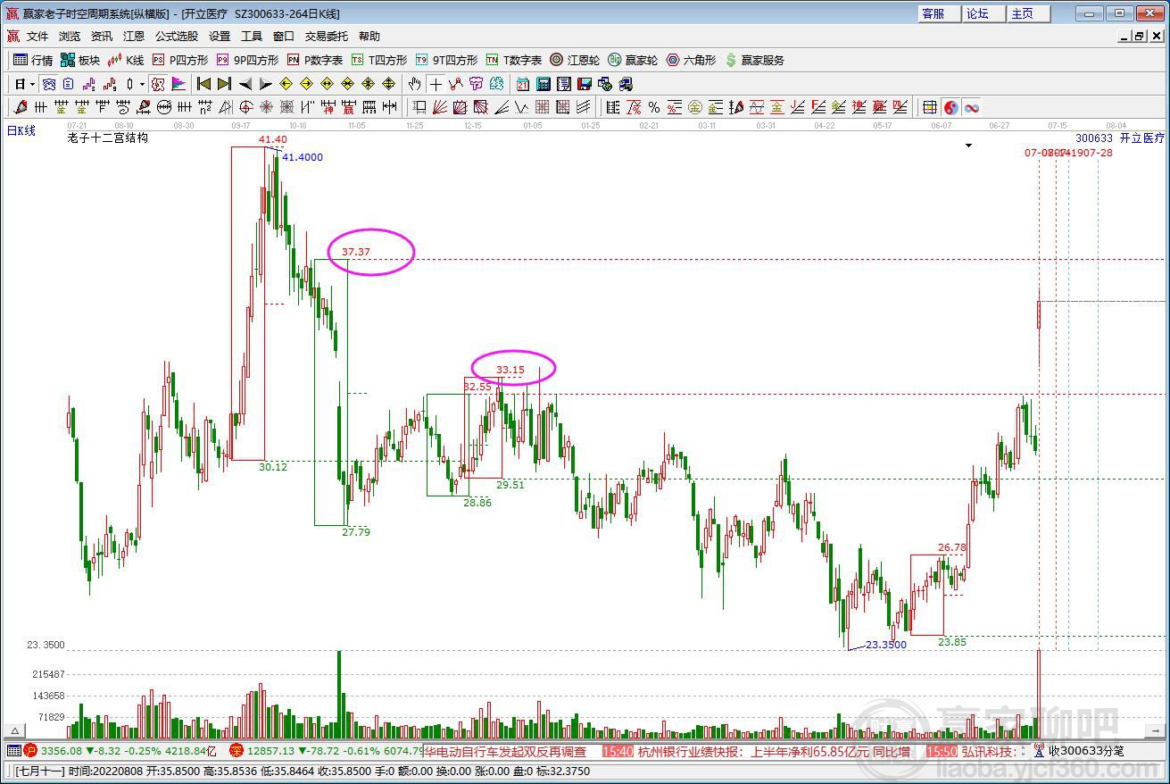The image size is (1170, 784).
Task: Click the yin-yang taiji icon
Action: [x=951, y=107]
